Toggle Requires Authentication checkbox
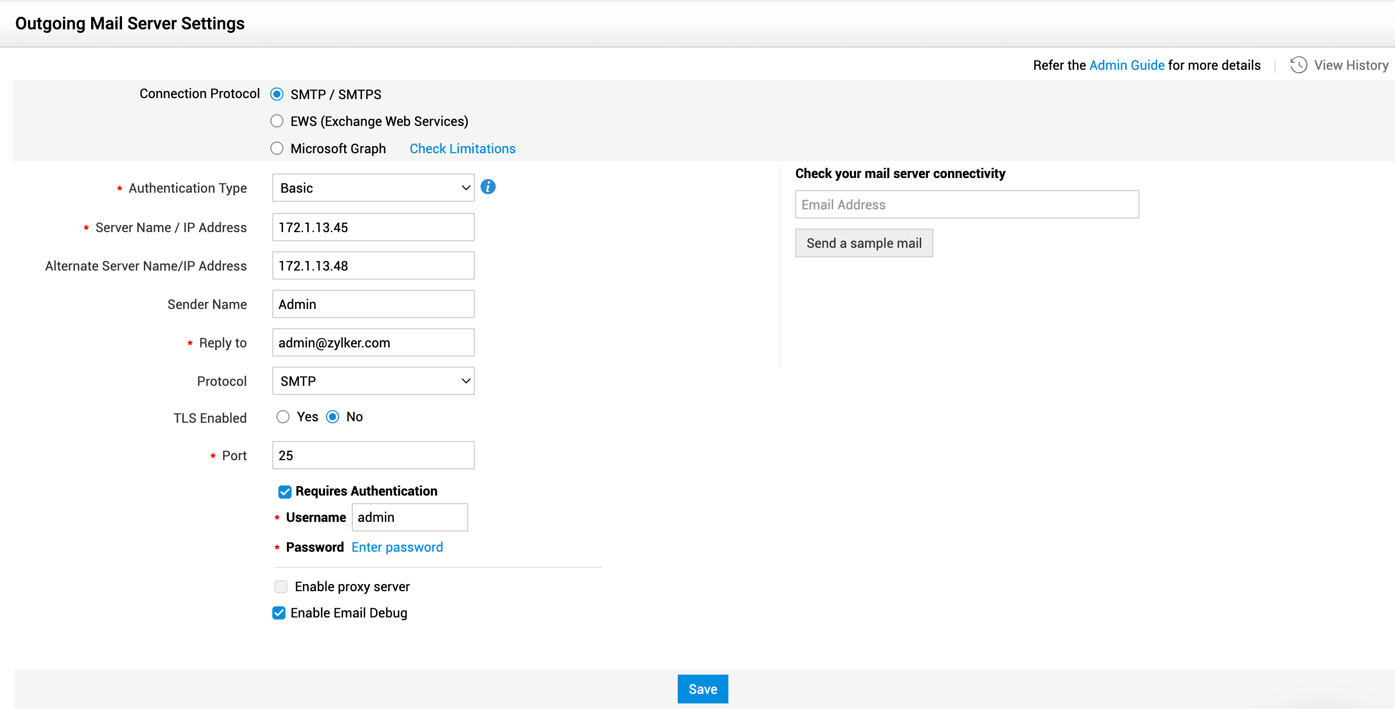Image resolution: width=1395 pixels, height=709 pixels. (x=285, y=492)
